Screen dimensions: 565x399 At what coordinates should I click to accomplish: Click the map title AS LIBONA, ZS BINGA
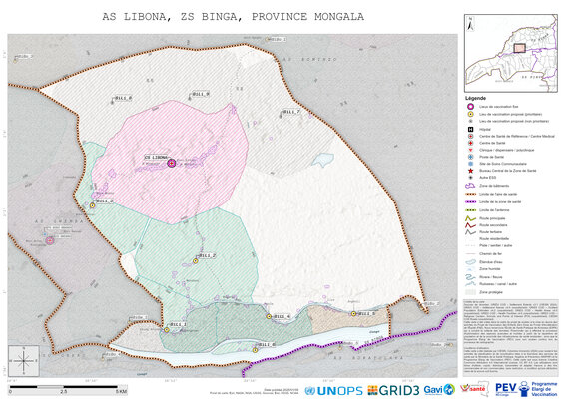pyautogui.click(x=234, y=17)
